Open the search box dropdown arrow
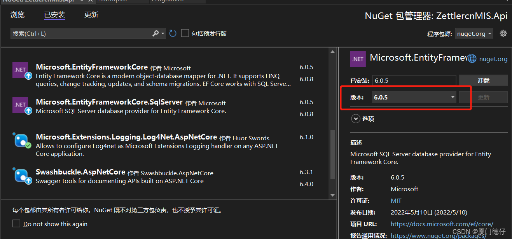Viewport: 512px width, 239px height. 163,33
